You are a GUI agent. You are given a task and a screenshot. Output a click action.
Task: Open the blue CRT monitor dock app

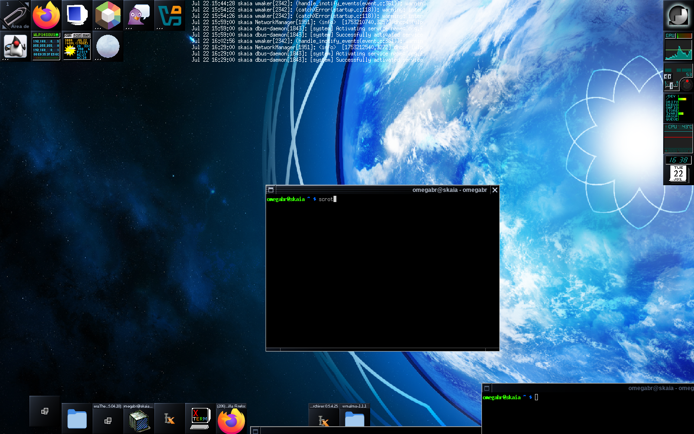pos(77,15)
